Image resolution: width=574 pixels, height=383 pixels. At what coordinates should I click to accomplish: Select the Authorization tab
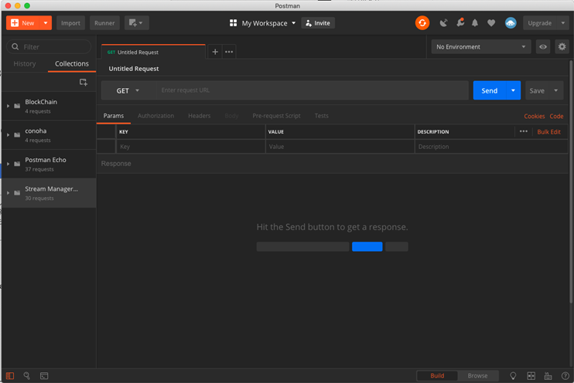156,116
